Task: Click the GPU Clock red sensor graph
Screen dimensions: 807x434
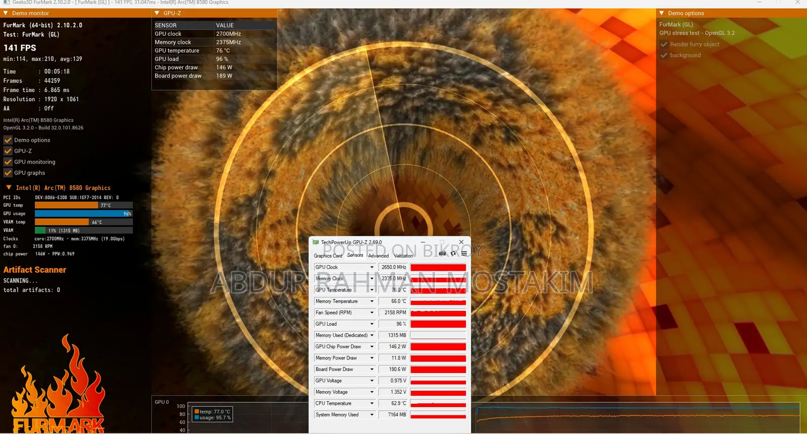Action: click(x=438, y=268)
